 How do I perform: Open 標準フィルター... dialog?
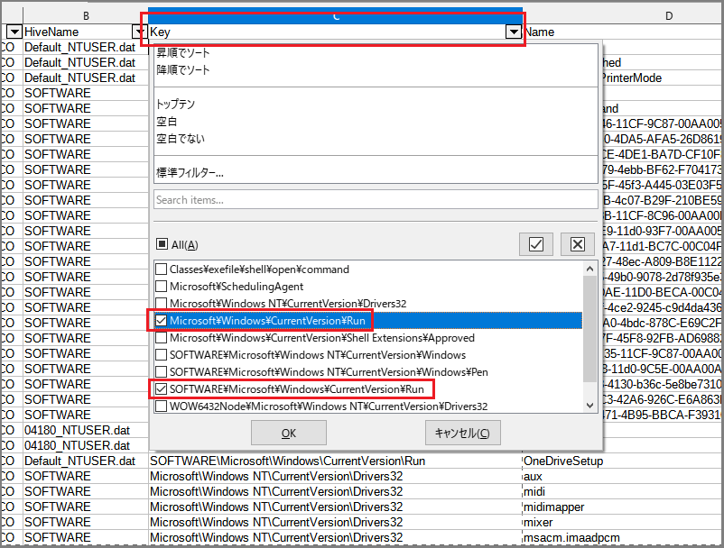point(190,173)
